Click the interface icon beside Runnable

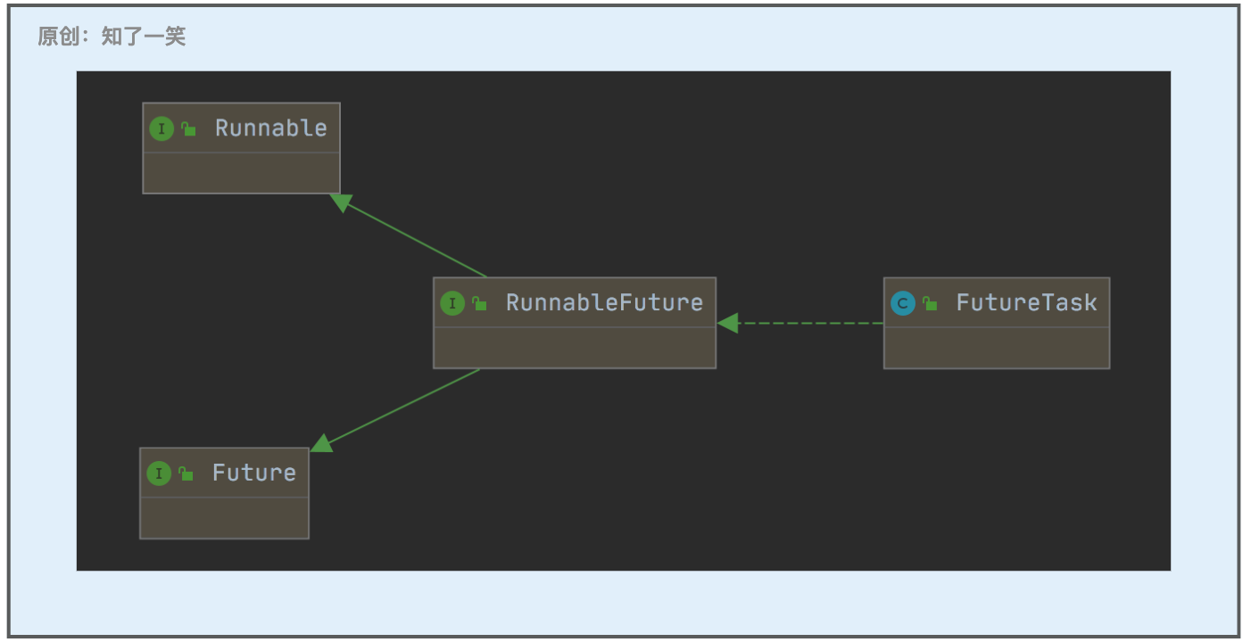161,128
